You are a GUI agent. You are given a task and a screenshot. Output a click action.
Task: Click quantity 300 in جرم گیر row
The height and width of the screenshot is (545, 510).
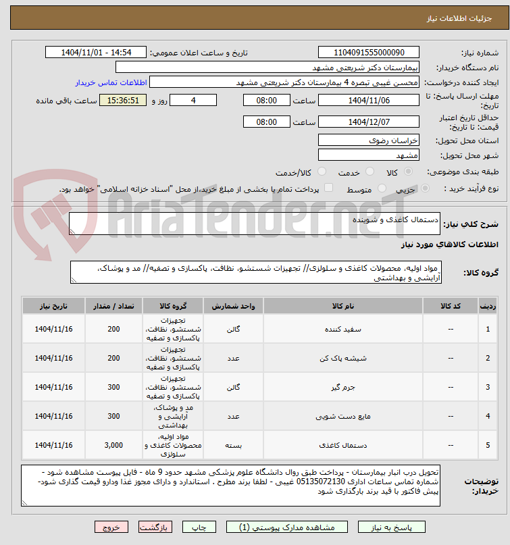[113, 387]
